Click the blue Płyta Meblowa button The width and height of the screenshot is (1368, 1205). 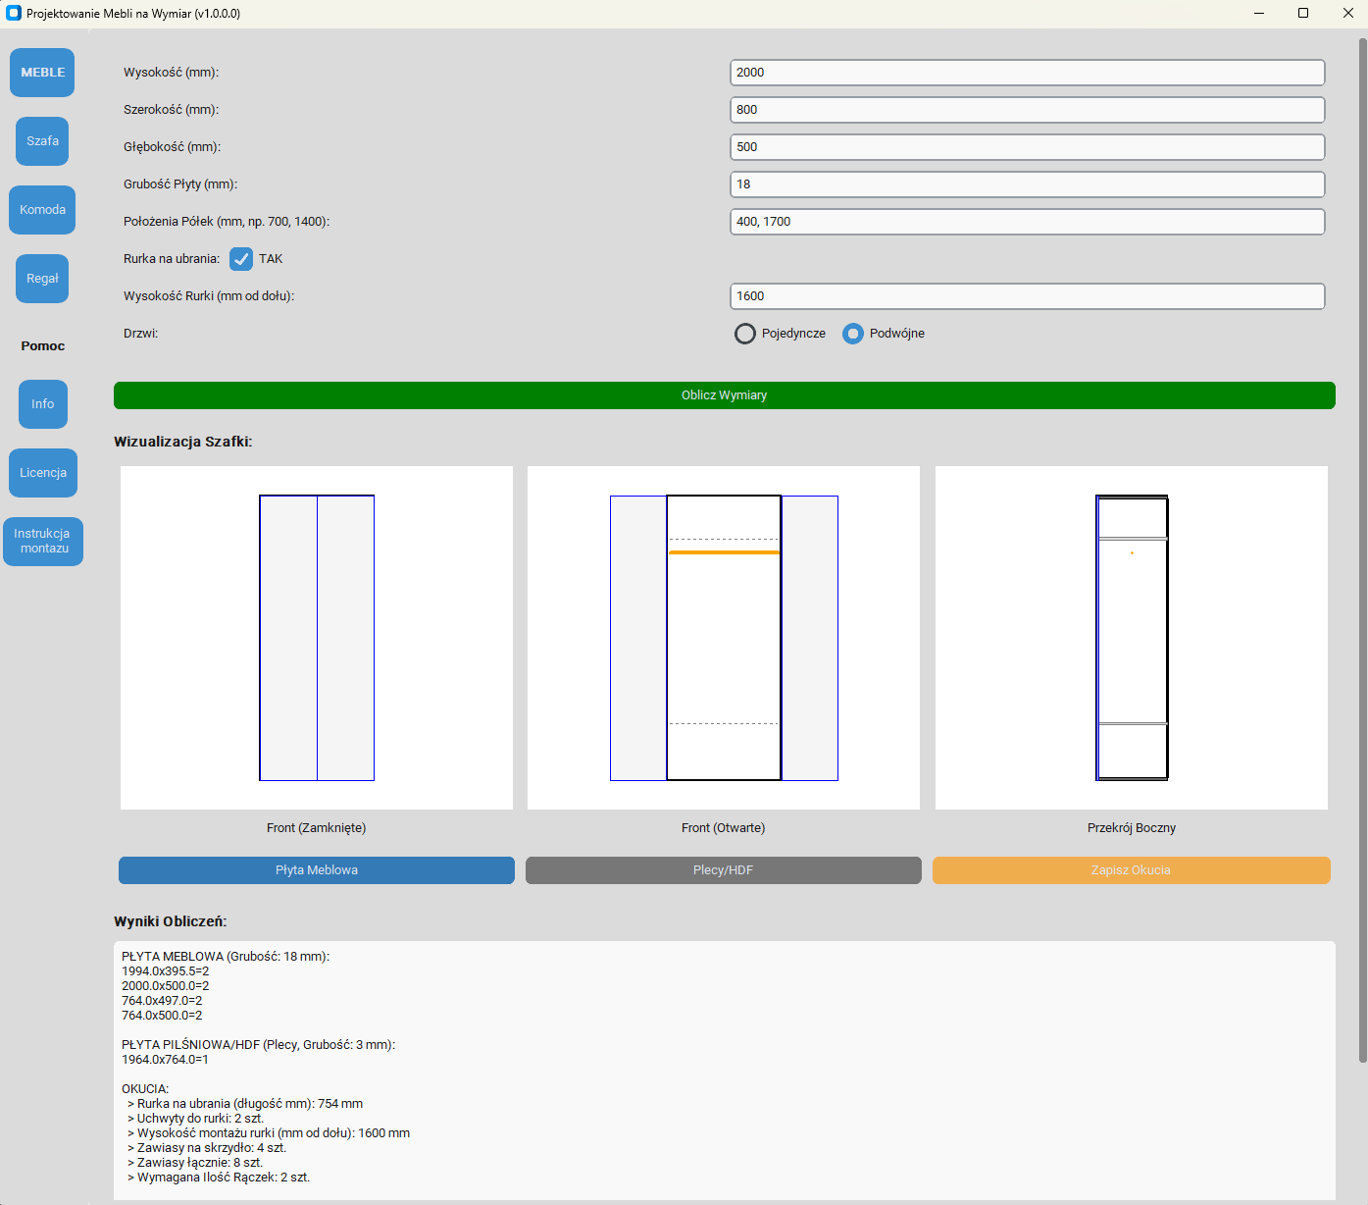pos(316,870)
